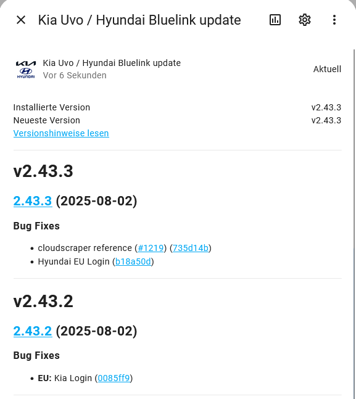Open the 2.43.3 release link
Viewport: 356px width, 399px height.
33,201
